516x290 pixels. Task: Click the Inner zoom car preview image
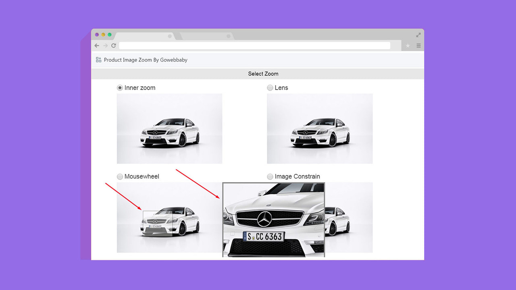click(x=169, y=128)
